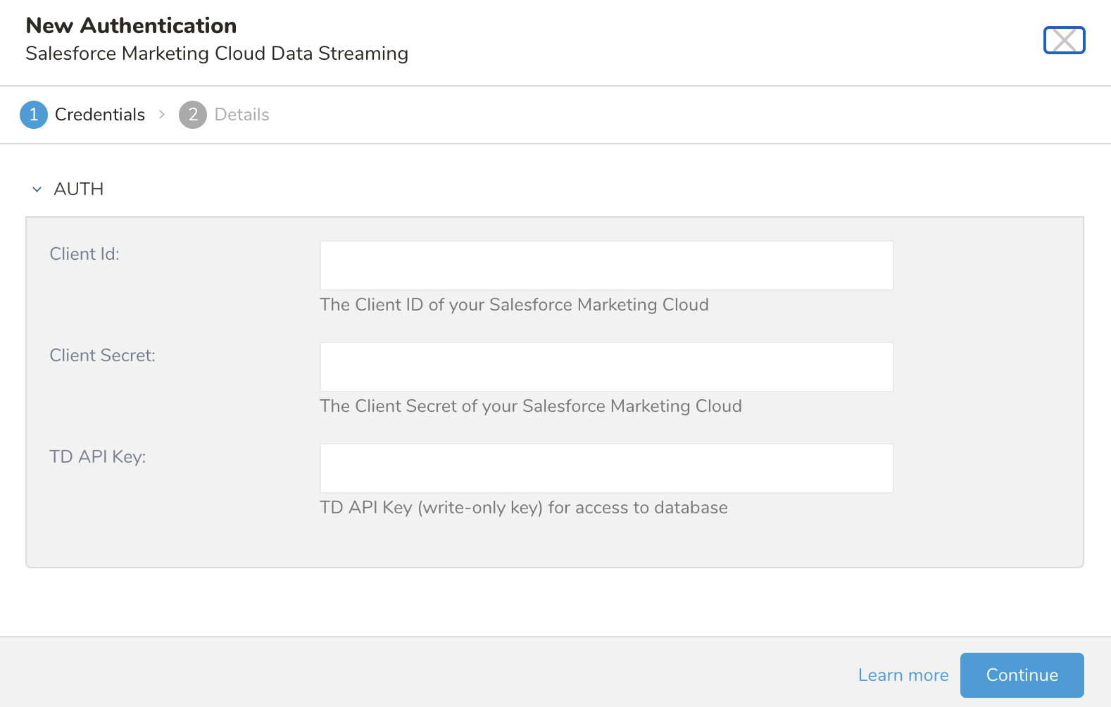Viewport: 1111px width, 707px height.
Task: Click the Client ID help description text
Action: point(514,305)
